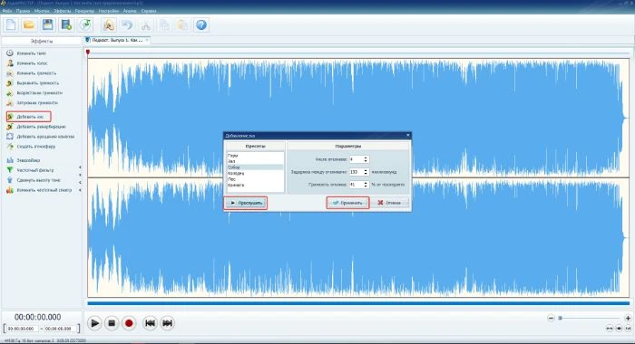Select the 'Собор' echo preset
The image size is (635, 344).
[255, 167]
